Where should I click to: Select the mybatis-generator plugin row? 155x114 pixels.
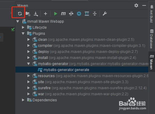coord(82,64)
